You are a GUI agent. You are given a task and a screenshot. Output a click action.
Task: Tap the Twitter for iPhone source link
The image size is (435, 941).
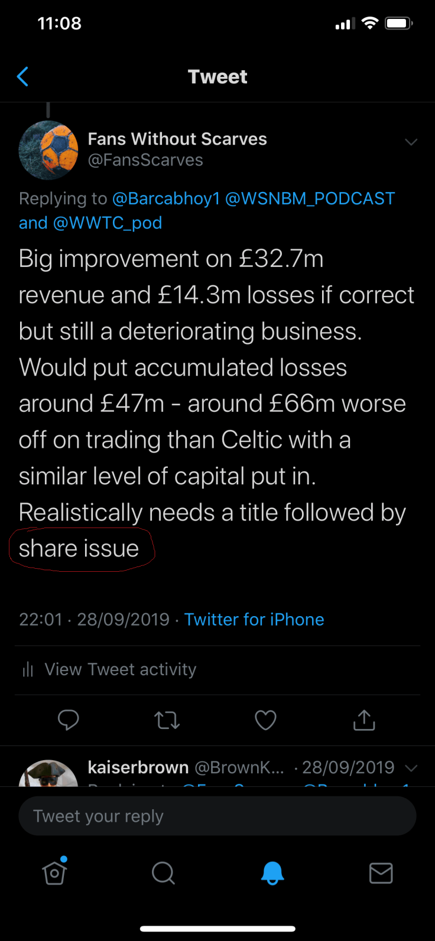(x=254, y=619)
